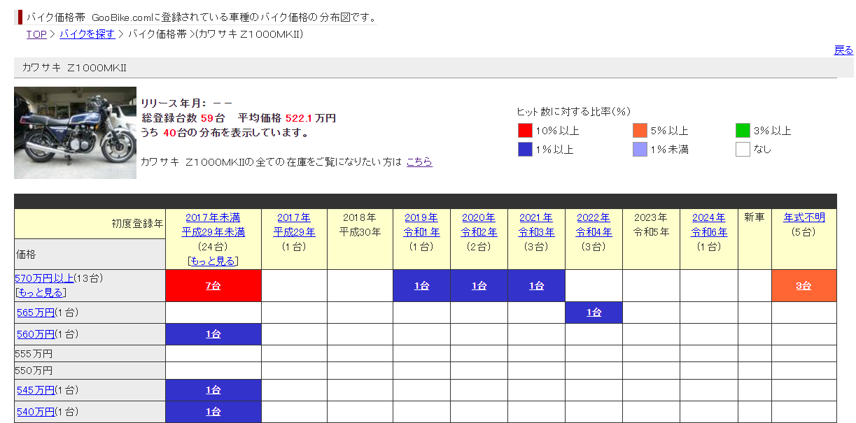Open the 2017年未満 平成29年未満 column header
856x423 pixels.
[213, 224]
